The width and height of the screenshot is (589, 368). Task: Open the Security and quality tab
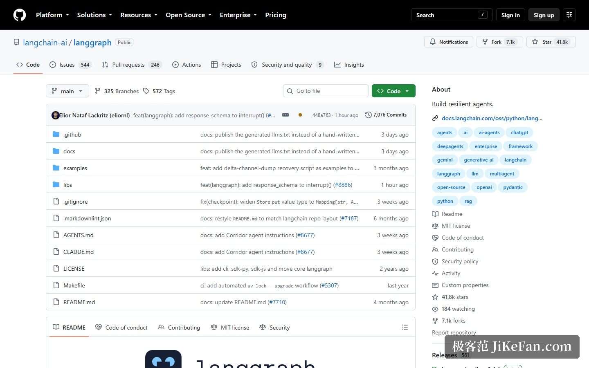(x=288, y=65)
